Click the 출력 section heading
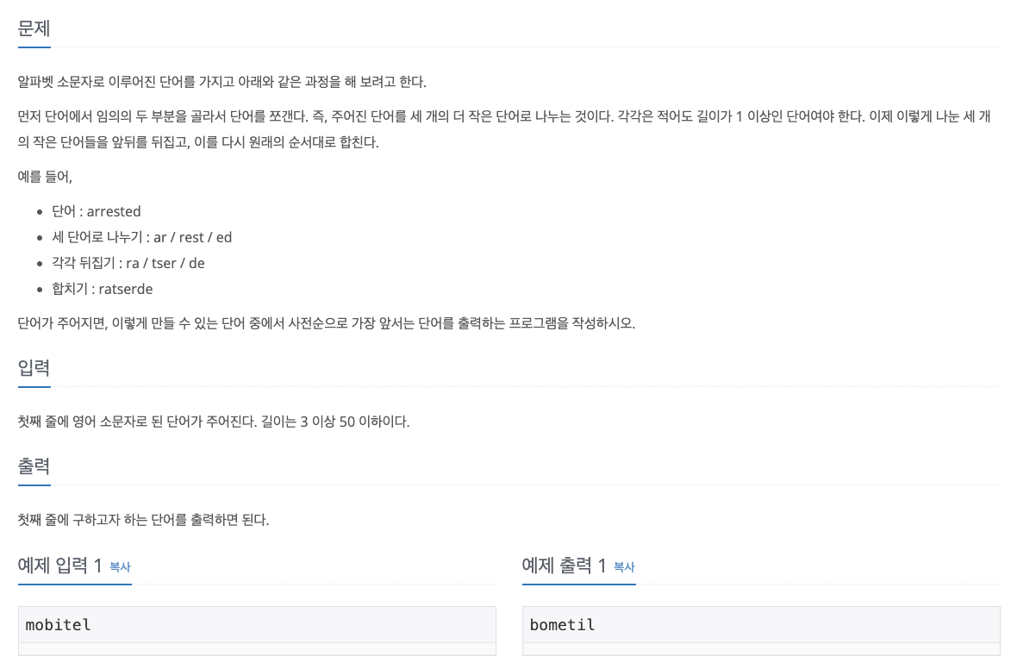This screenshot has width=1017, height=669. (34, 466)
